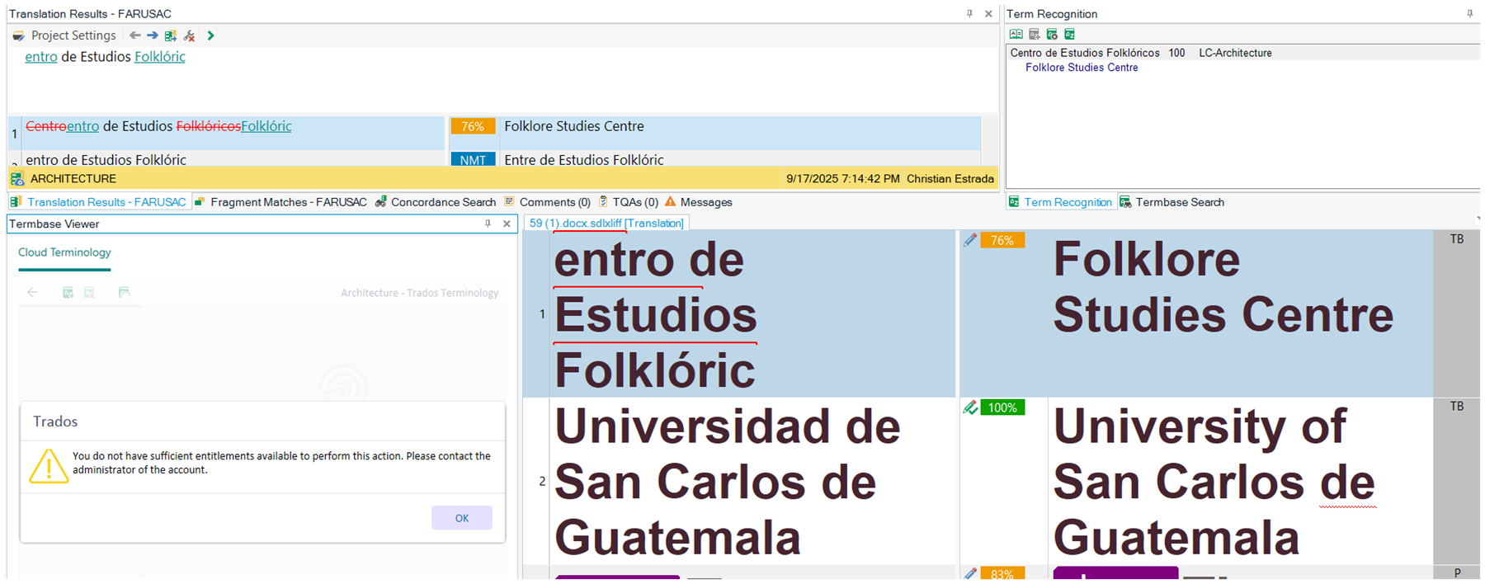This screenshot has height=584, width=1485.
Task: Click the grey add term icon in Term Recognition
Action: [x=1035, y=34]
